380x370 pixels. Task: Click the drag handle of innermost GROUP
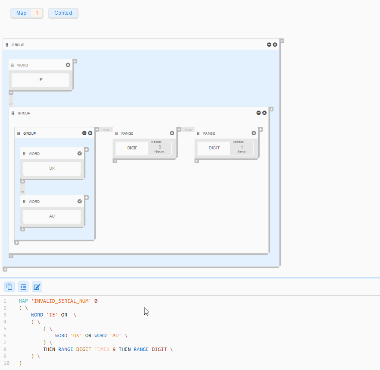tap(19, 133)
